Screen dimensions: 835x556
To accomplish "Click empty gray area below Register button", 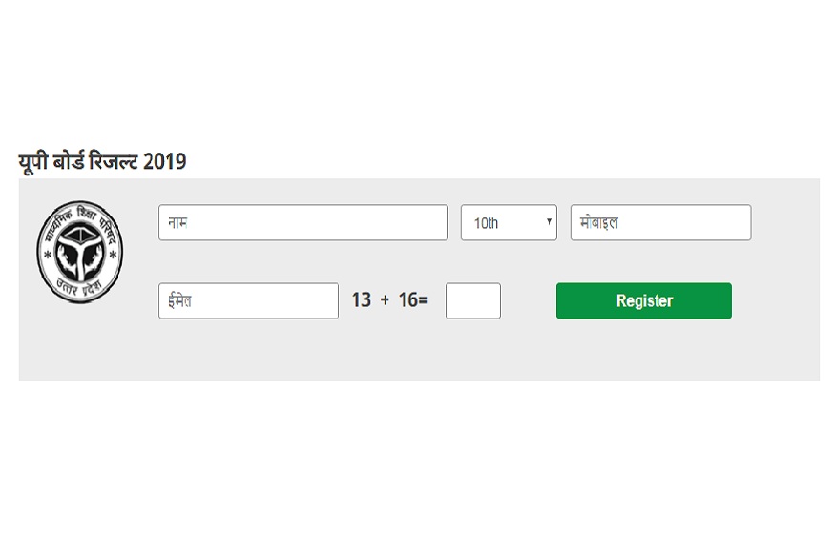I will pos(644,351).
